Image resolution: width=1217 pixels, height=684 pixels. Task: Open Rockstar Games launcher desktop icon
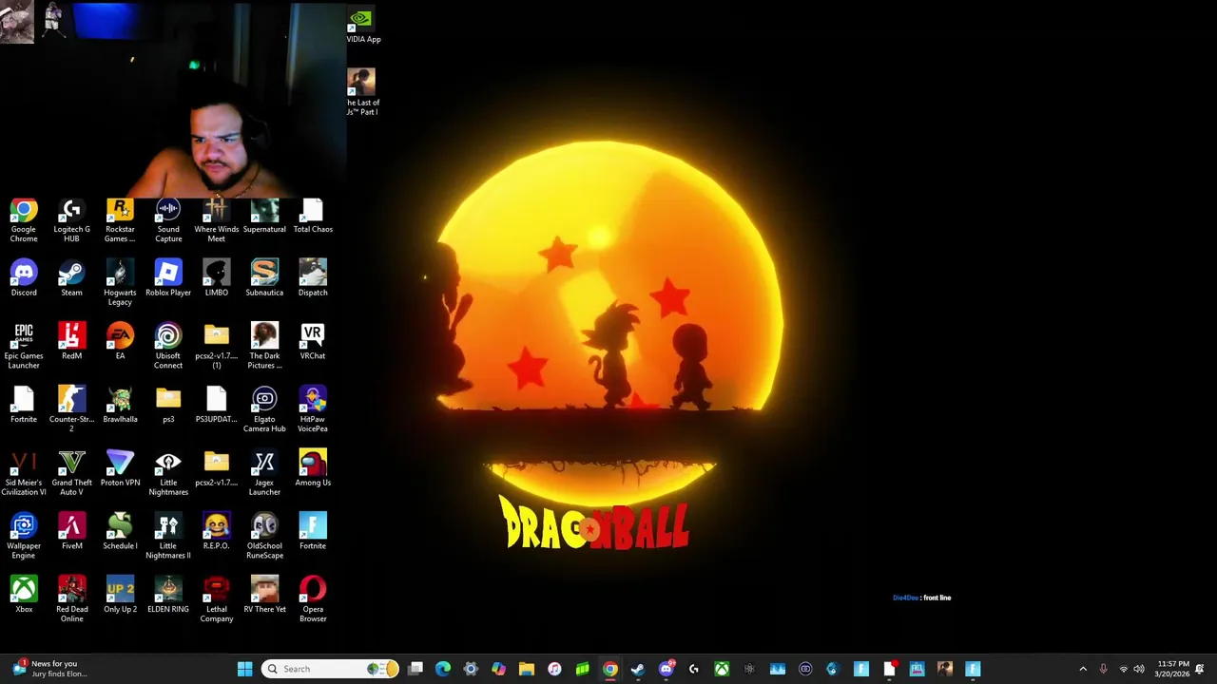(120, 220)
